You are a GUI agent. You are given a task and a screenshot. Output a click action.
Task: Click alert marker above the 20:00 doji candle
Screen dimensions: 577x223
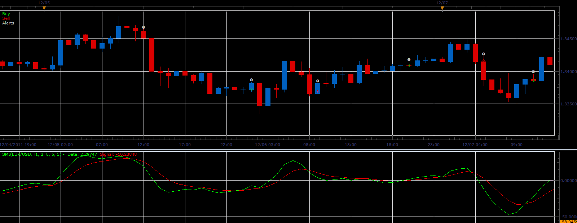pyautogui.click(x=409, y=60)
